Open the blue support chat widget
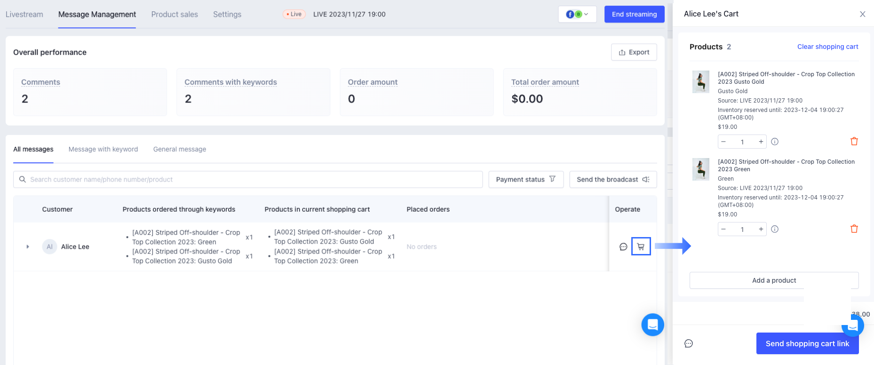 tap(652, 325)
